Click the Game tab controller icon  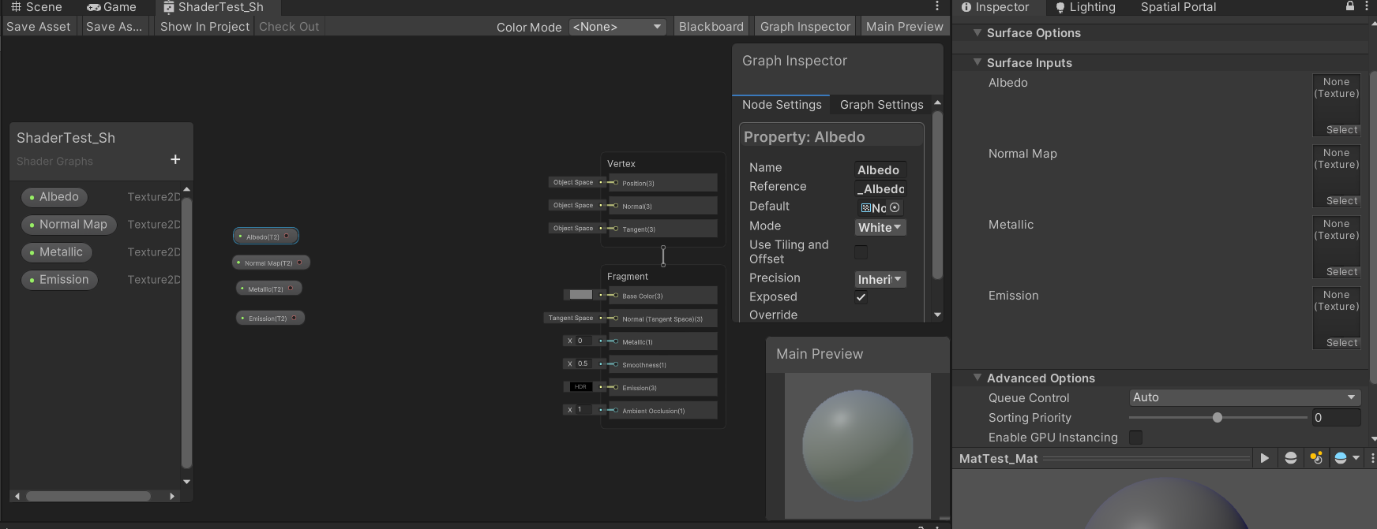(x=94, y=7)
